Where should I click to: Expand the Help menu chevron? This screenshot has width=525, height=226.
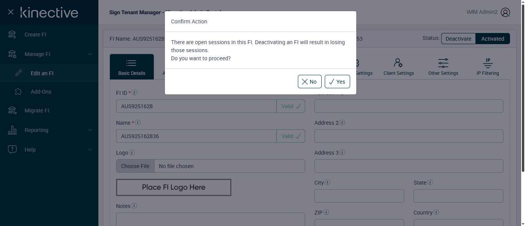click(x=90, y=150)
